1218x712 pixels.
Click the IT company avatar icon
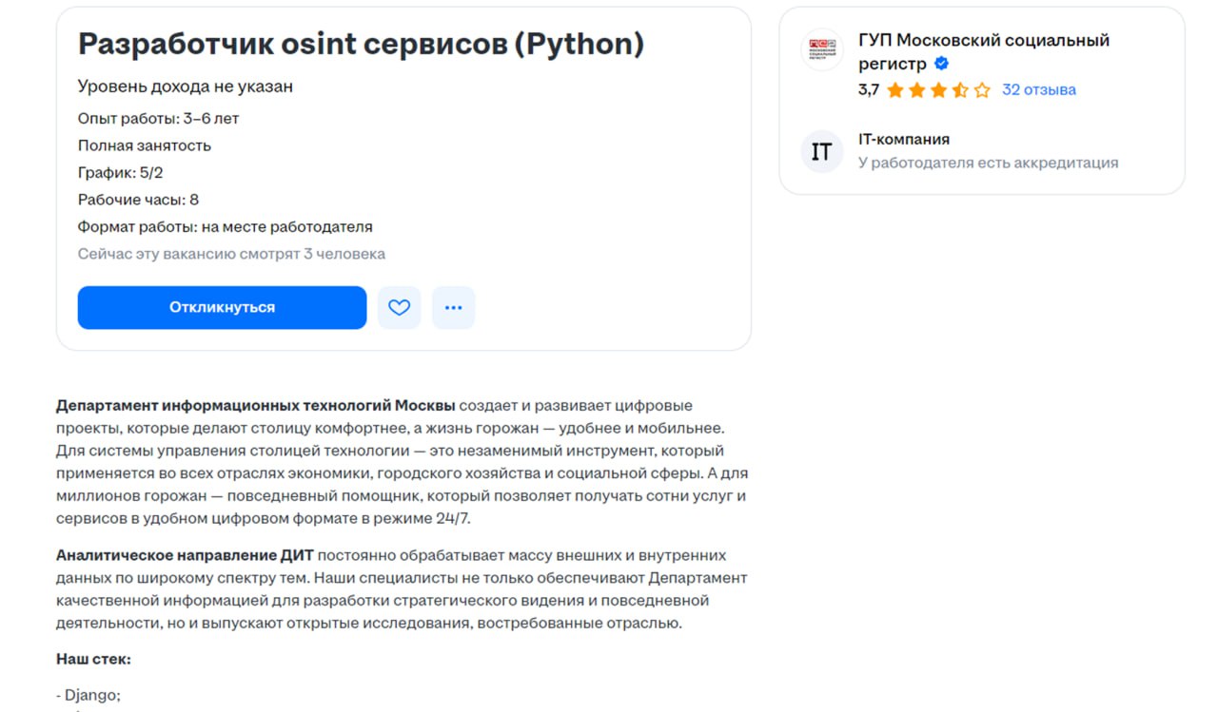tap(820, 151)
